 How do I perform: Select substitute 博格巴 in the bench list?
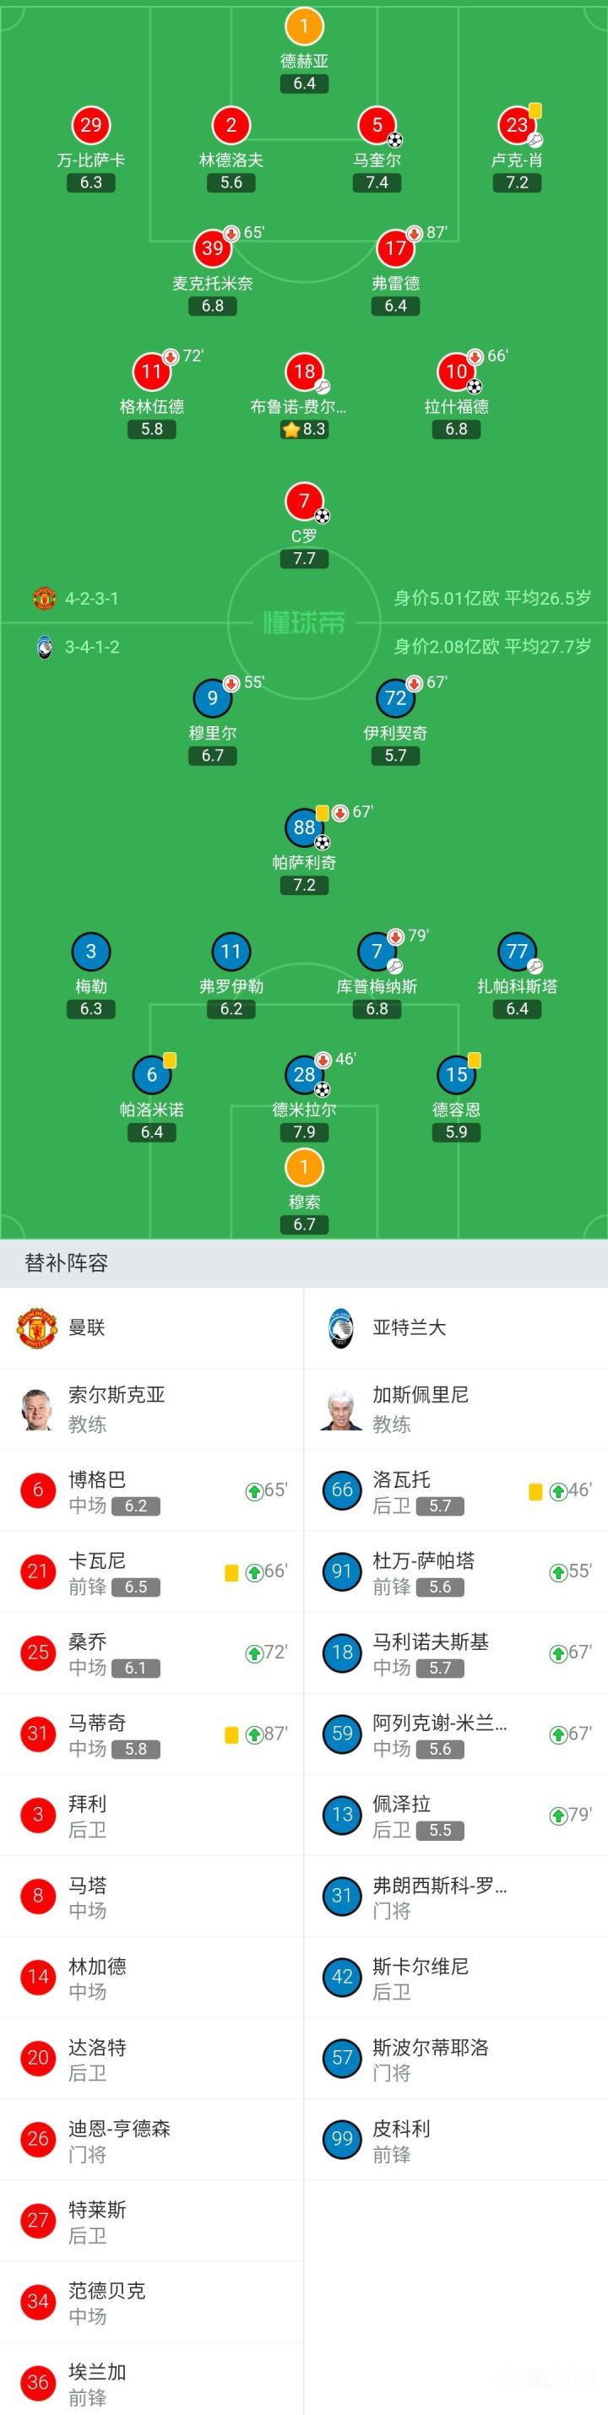(x=152, y=1490)
